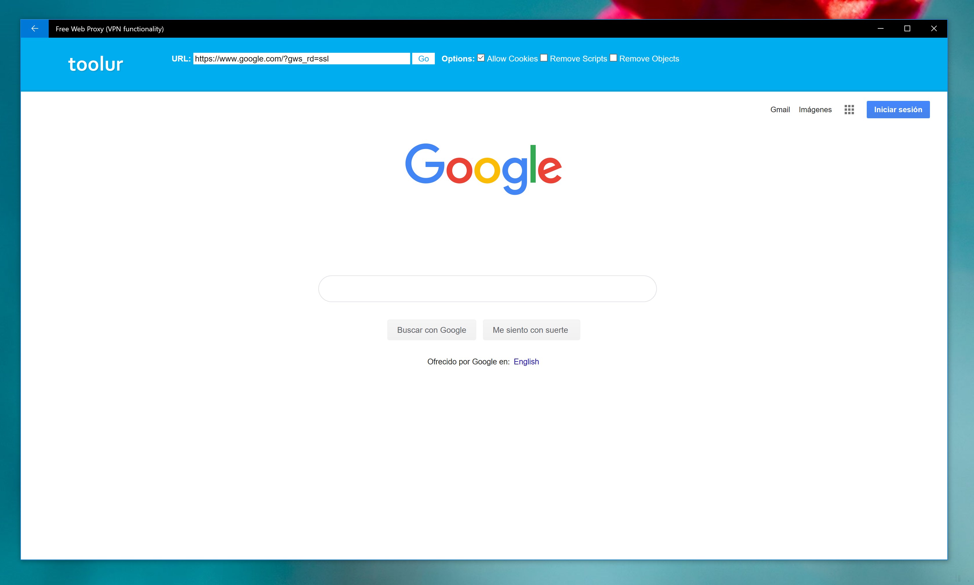Maximize the Free Web Proxy window
This screenshot has width=974, height=585.
pos(907,28)
